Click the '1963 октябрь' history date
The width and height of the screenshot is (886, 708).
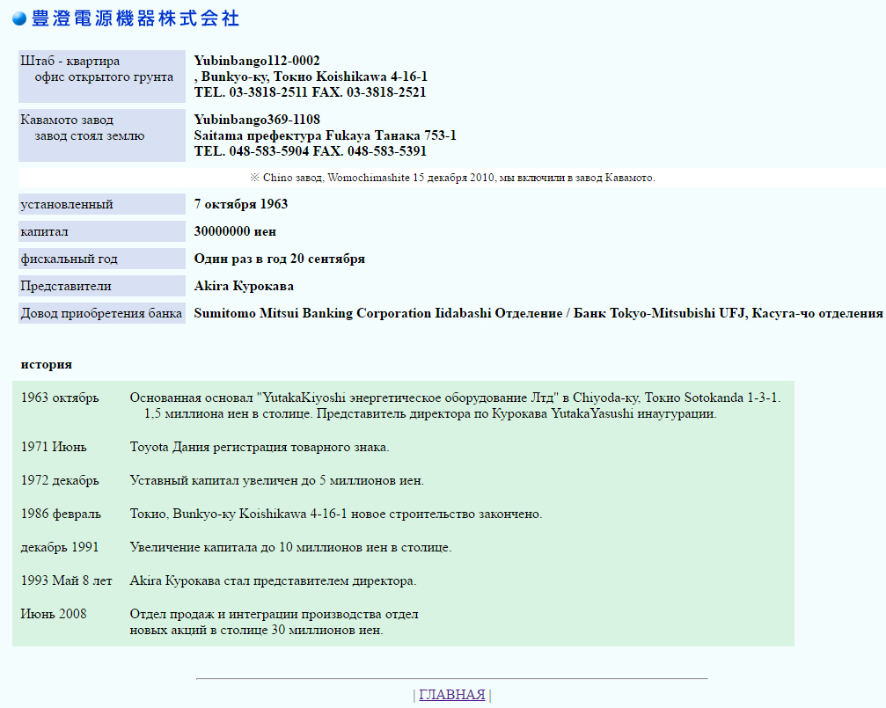coord(59,398)
